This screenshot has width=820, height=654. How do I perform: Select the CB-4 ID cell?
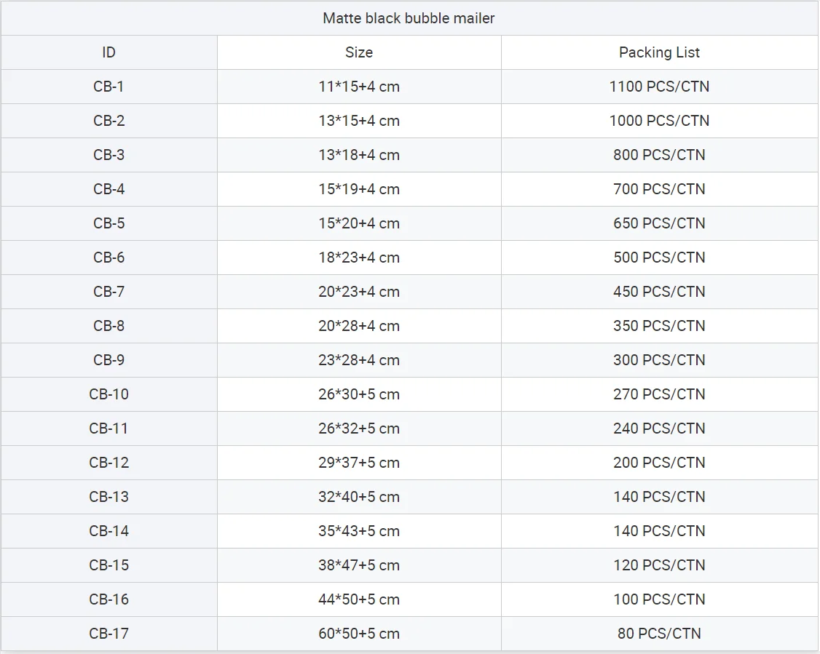pyautogui.click(x=109, y=189)
